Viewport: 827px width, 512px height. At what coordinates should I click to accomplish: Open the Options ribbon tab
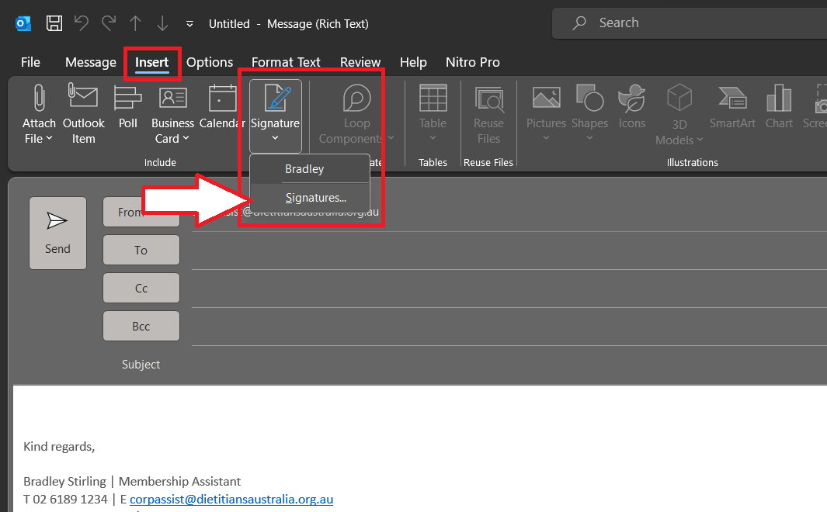coord(210,62)
